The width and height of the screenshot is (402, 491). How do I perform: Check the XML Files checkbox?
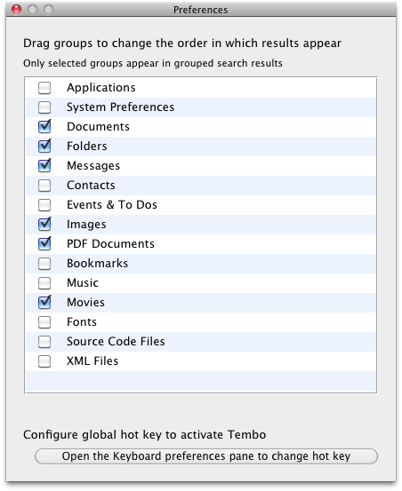tap(44, 361)
